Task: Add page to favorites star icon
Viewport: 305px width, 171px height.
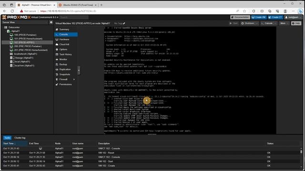Action: click(244, 11)
